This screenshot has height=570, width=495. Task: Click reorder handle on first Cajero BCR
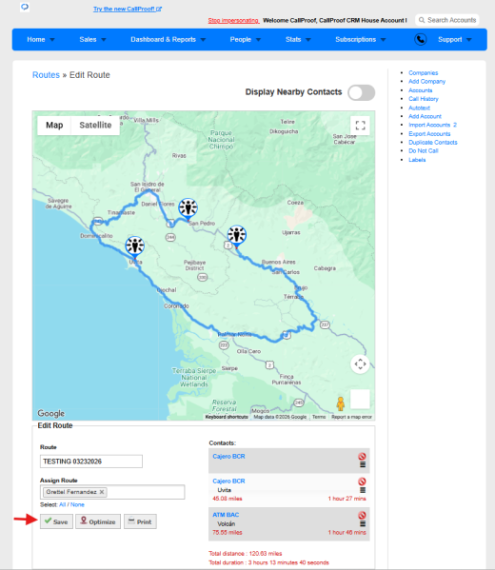[363, 464]
